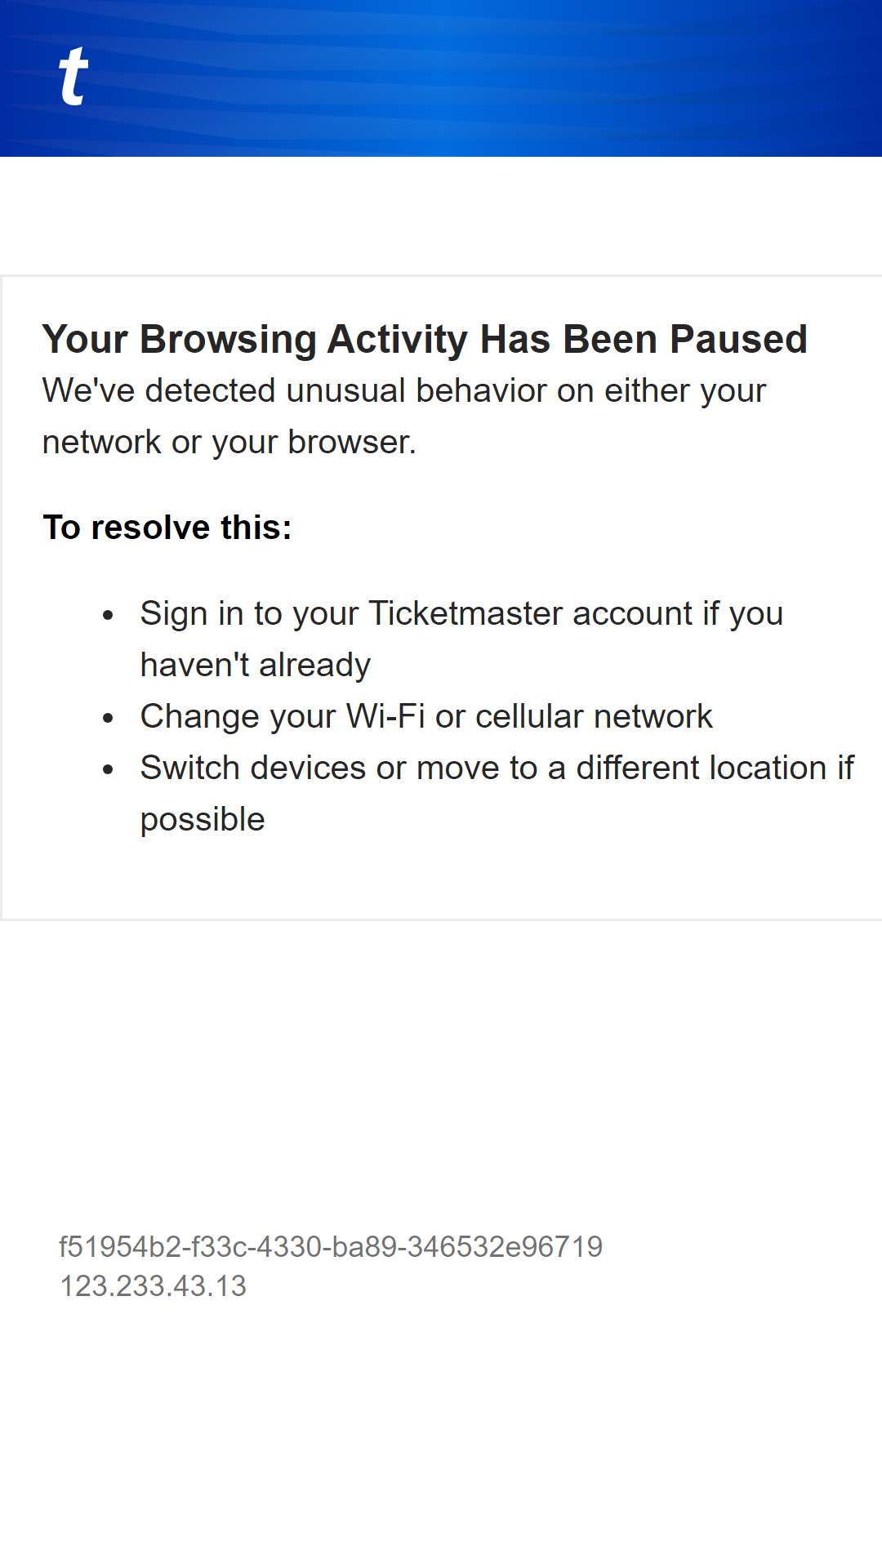Screen dimensions: 882x1568
Task: Select the IP address 123.233.43.13
Action: (153, 1286)
